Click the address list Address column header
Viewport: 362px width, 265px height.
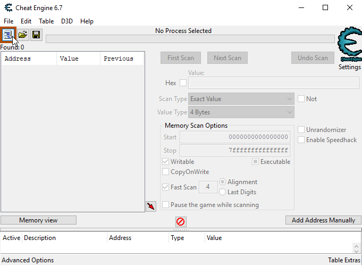138,238
